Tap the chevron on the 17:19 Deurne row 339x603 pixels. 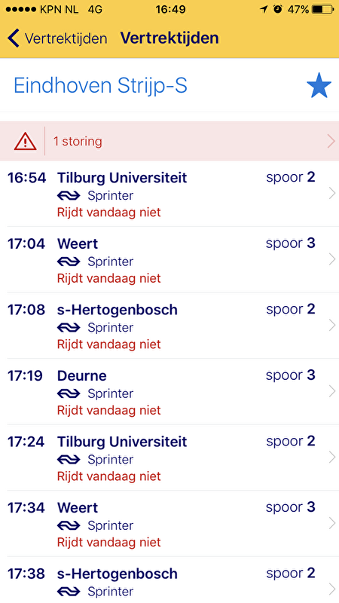[x=332, y=391]
